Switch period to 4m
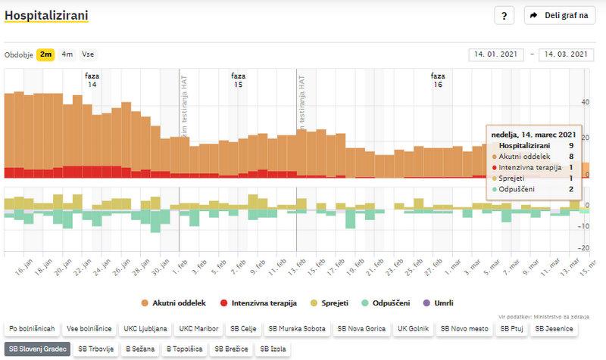 pos(67,54)
